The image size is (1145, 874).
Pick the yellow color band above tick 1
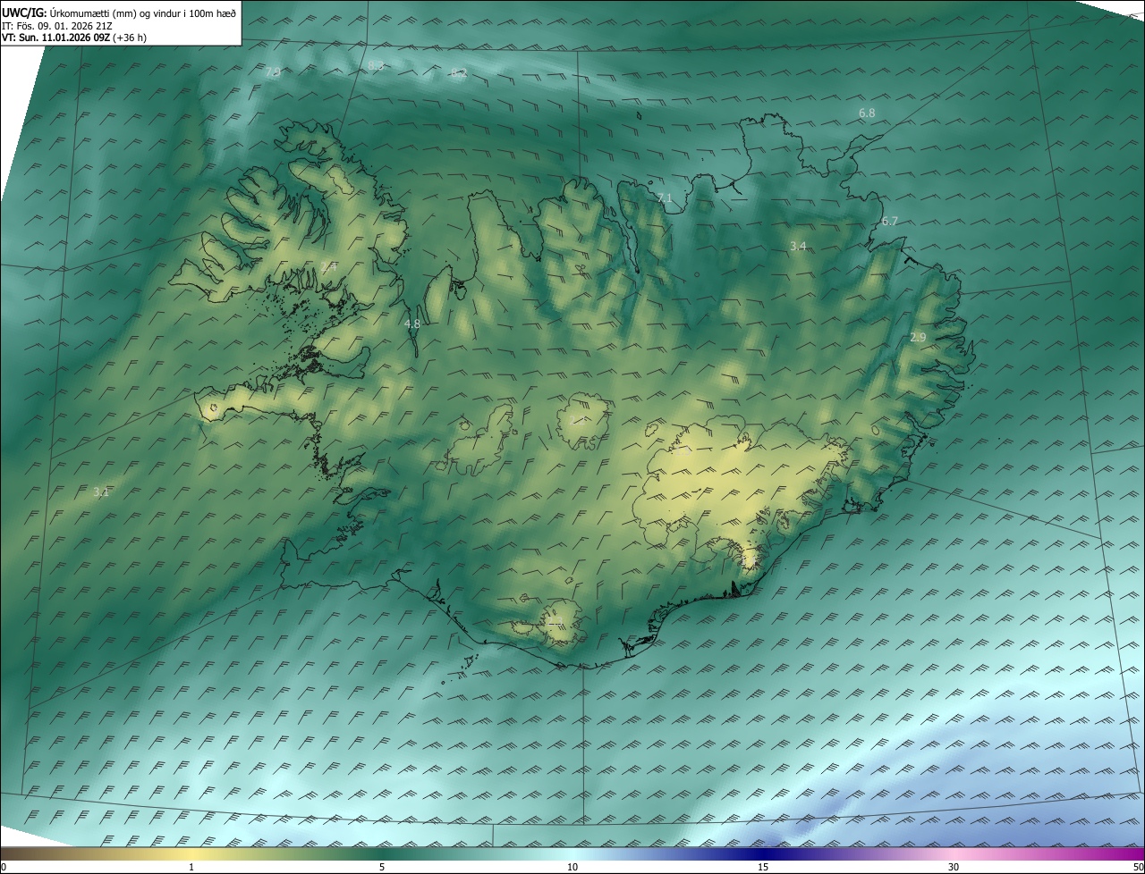pyautogui.click(x=191, y=853)
